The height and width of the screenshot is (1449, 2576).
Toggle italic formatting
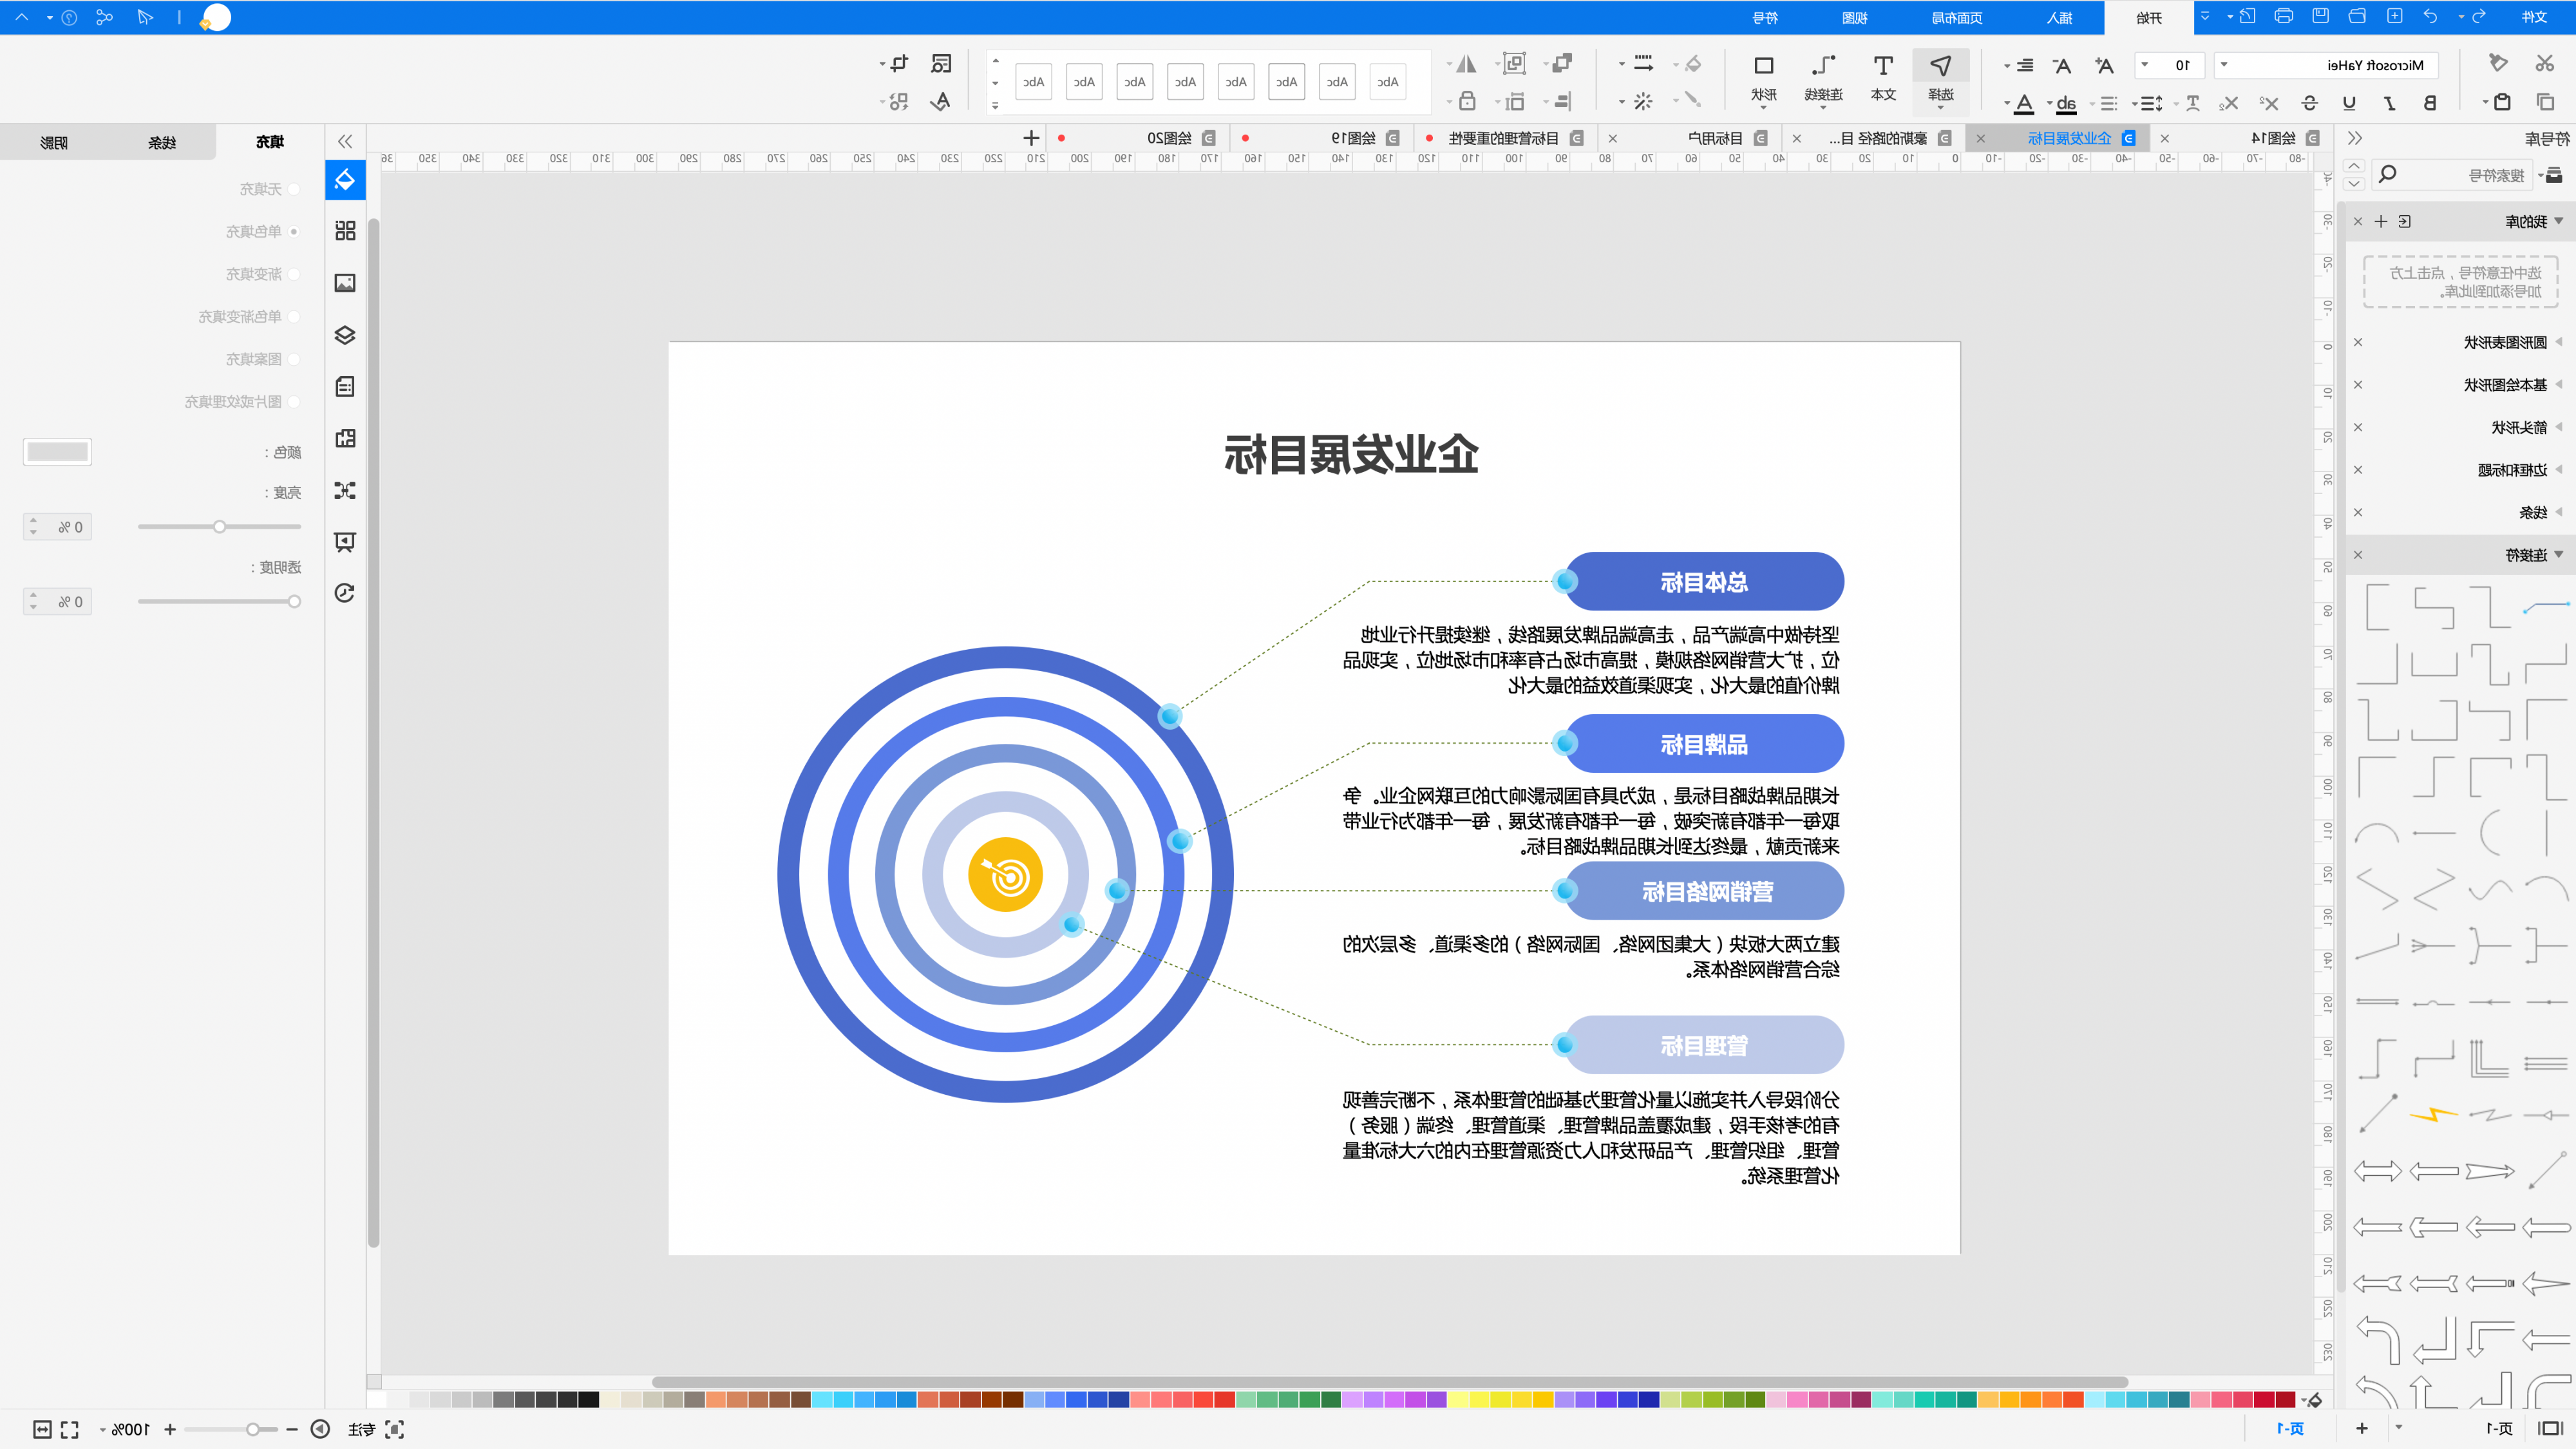pos(2389,102)
